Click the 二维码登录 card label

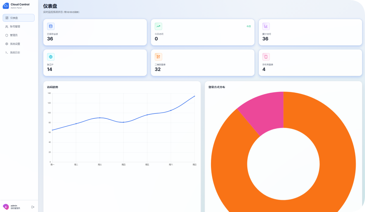tap(160, 64)
